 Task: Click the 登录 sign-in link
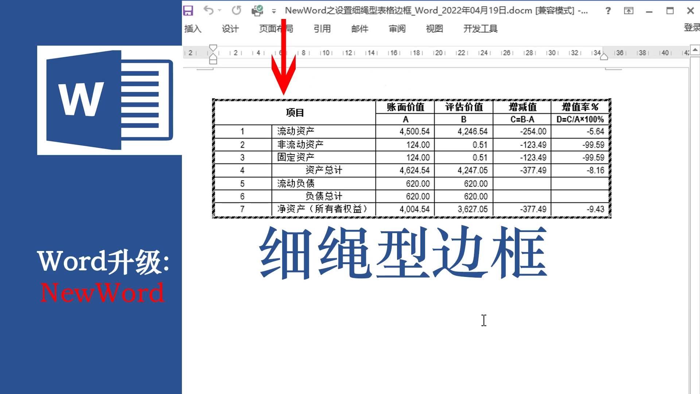point(692,27)
